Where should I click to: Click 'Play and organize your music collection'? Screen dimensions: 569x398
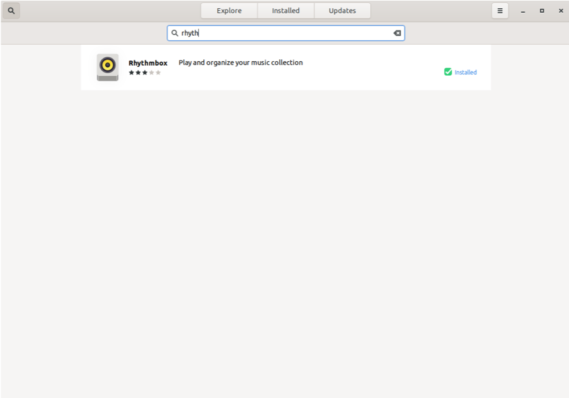(x=241, y=62)
